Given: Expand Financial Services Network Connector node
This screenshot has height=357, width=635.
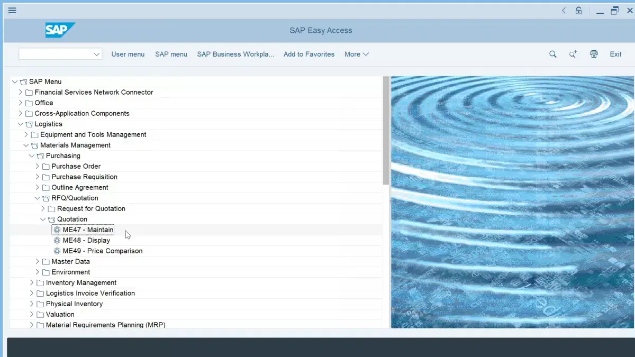Looking at the screenshot, I should [x=21, y=92].
